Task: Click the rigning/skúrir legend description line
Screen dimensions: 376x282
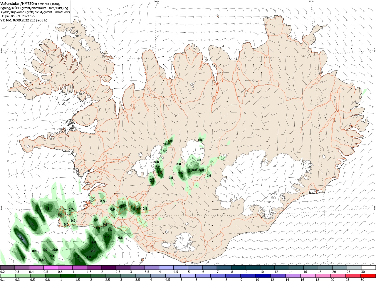Action: [34, 8]
